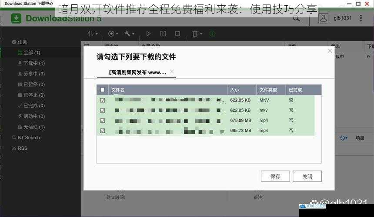Select 全部 (1) in the sidebar
This screenshot has width=374, height=217.
pos(29,53)
